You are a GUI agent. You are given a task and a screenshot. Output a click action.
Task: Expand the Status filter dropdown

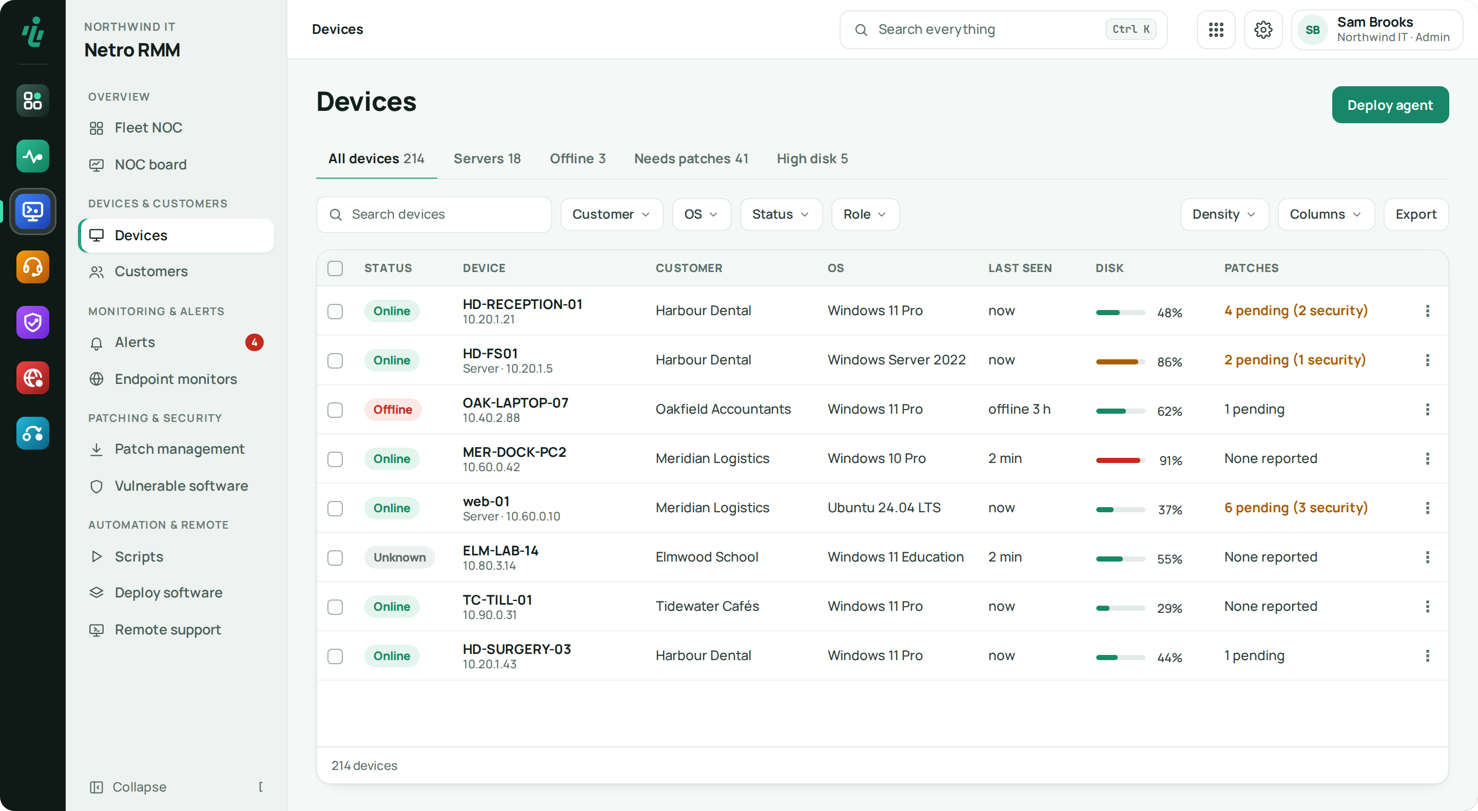point(781,214)
